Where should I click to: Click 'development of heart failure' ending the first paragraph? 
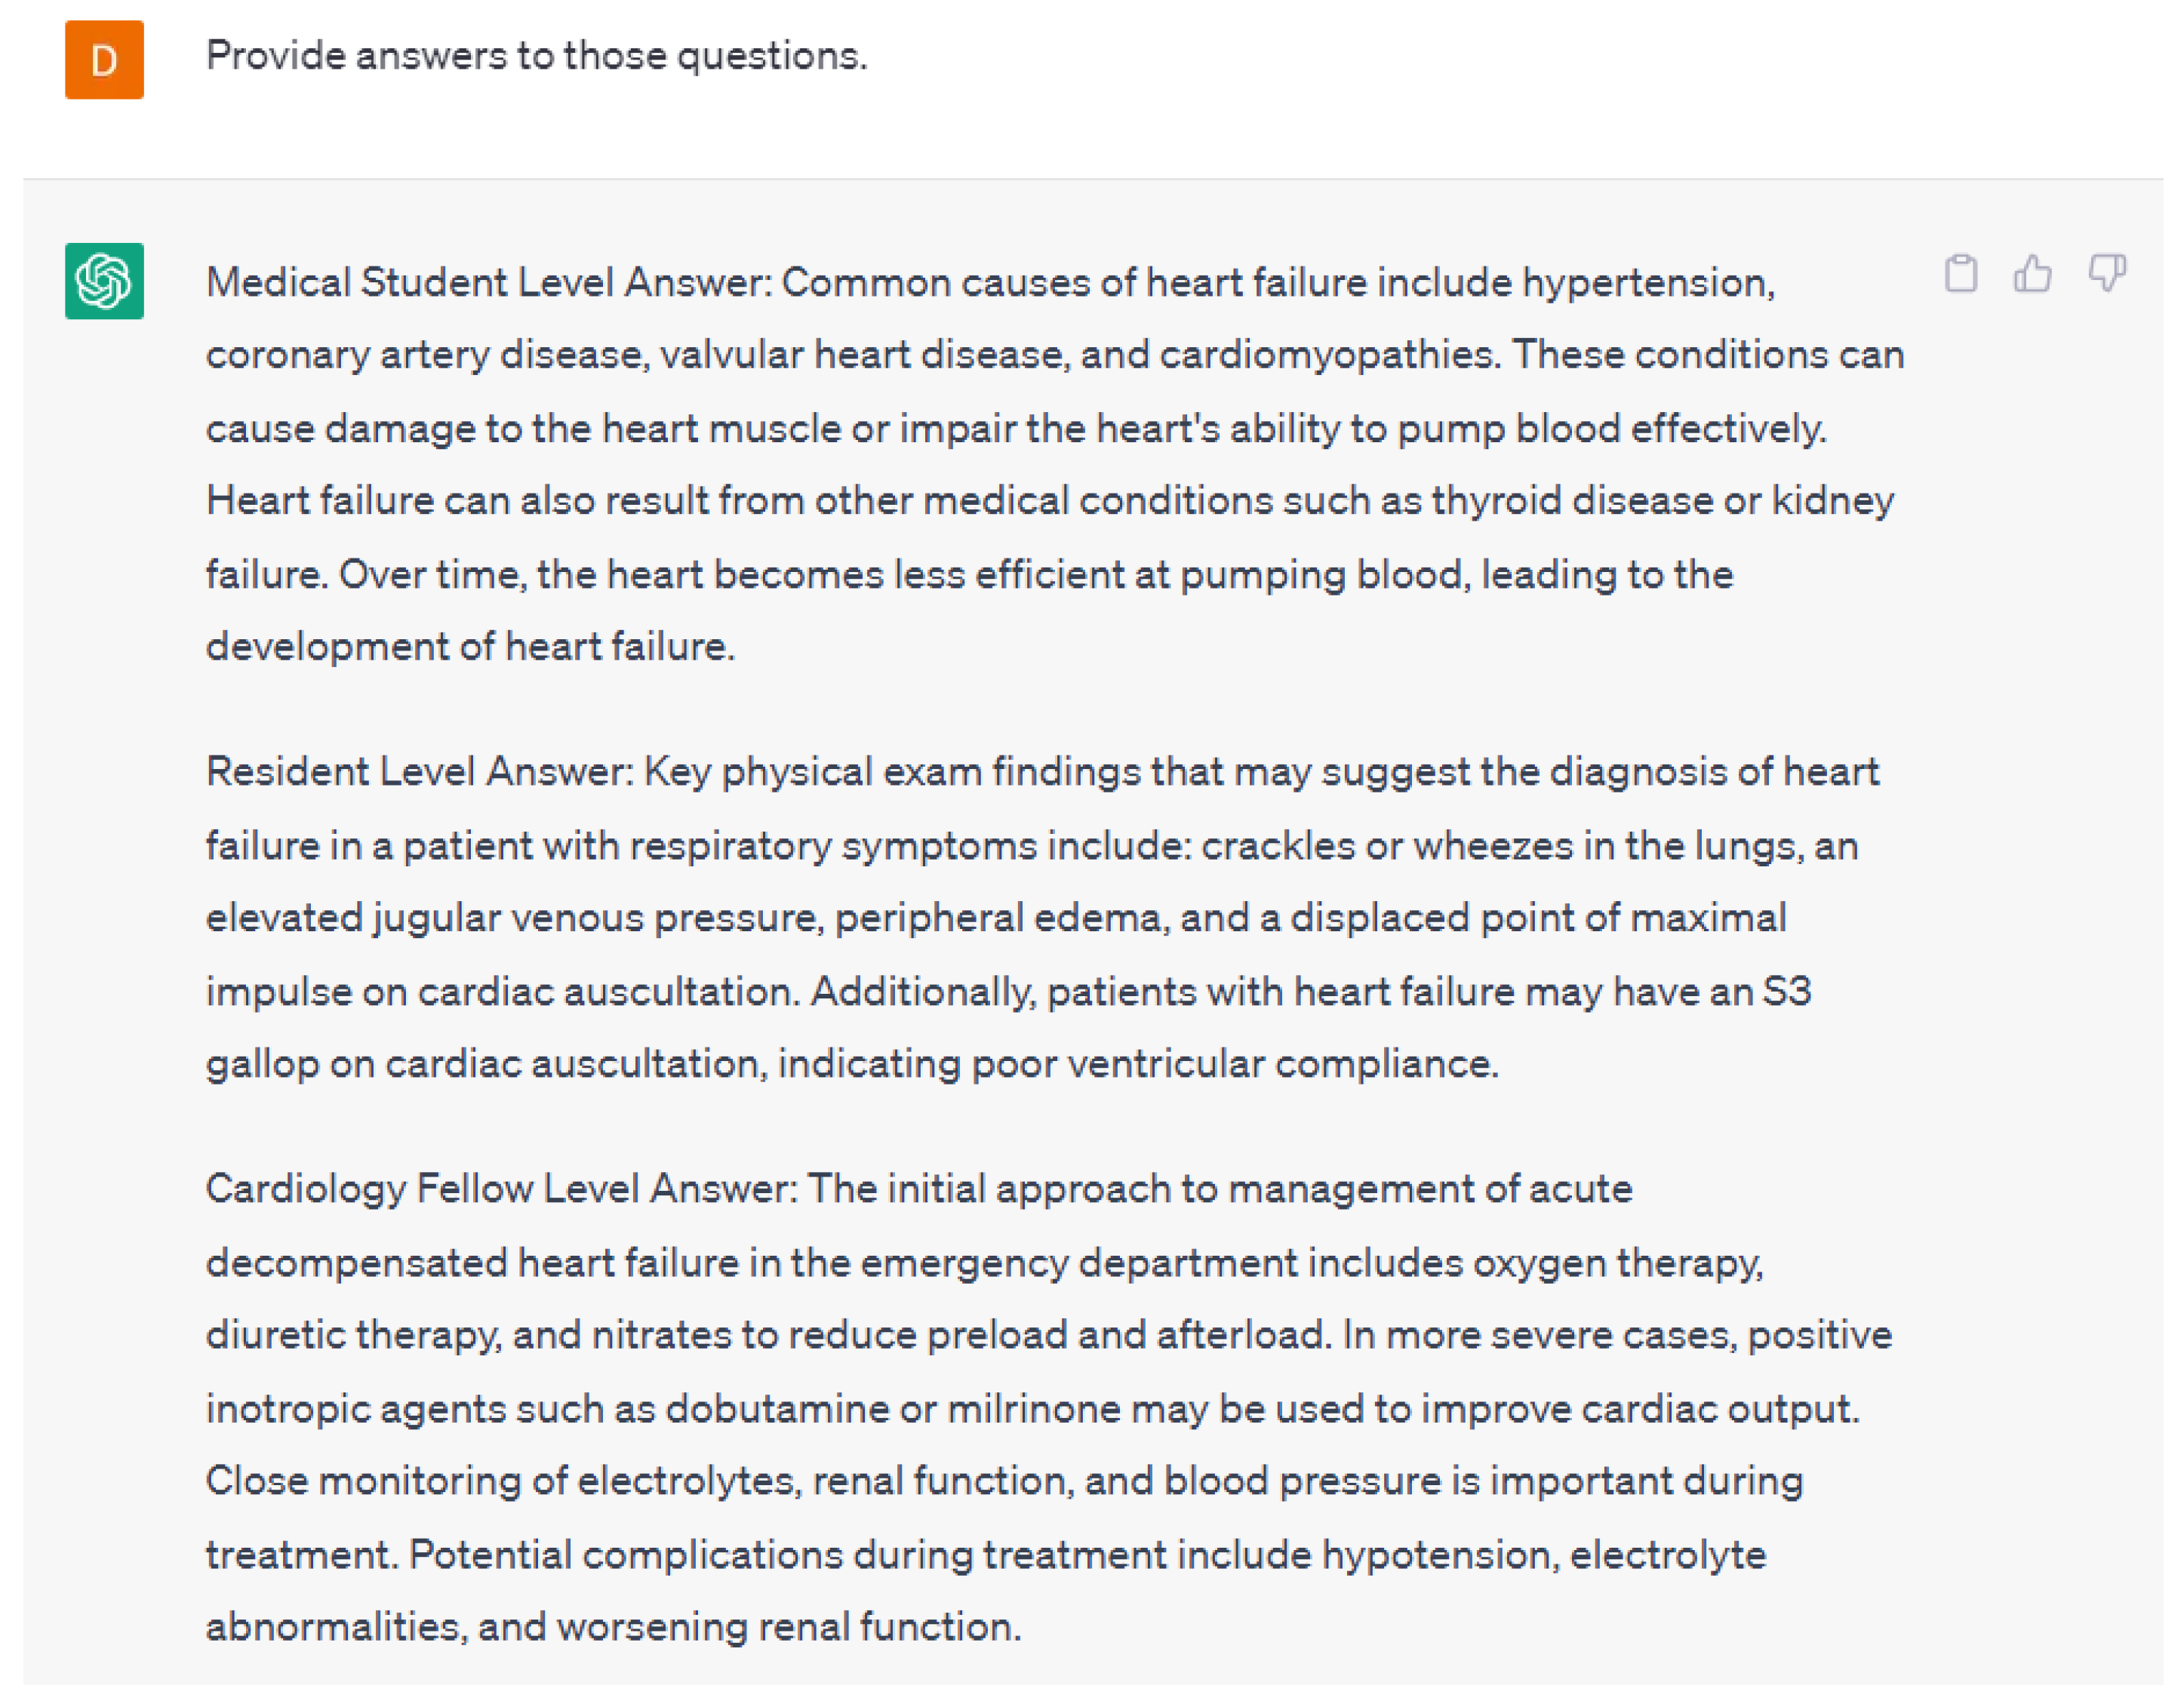470,647
